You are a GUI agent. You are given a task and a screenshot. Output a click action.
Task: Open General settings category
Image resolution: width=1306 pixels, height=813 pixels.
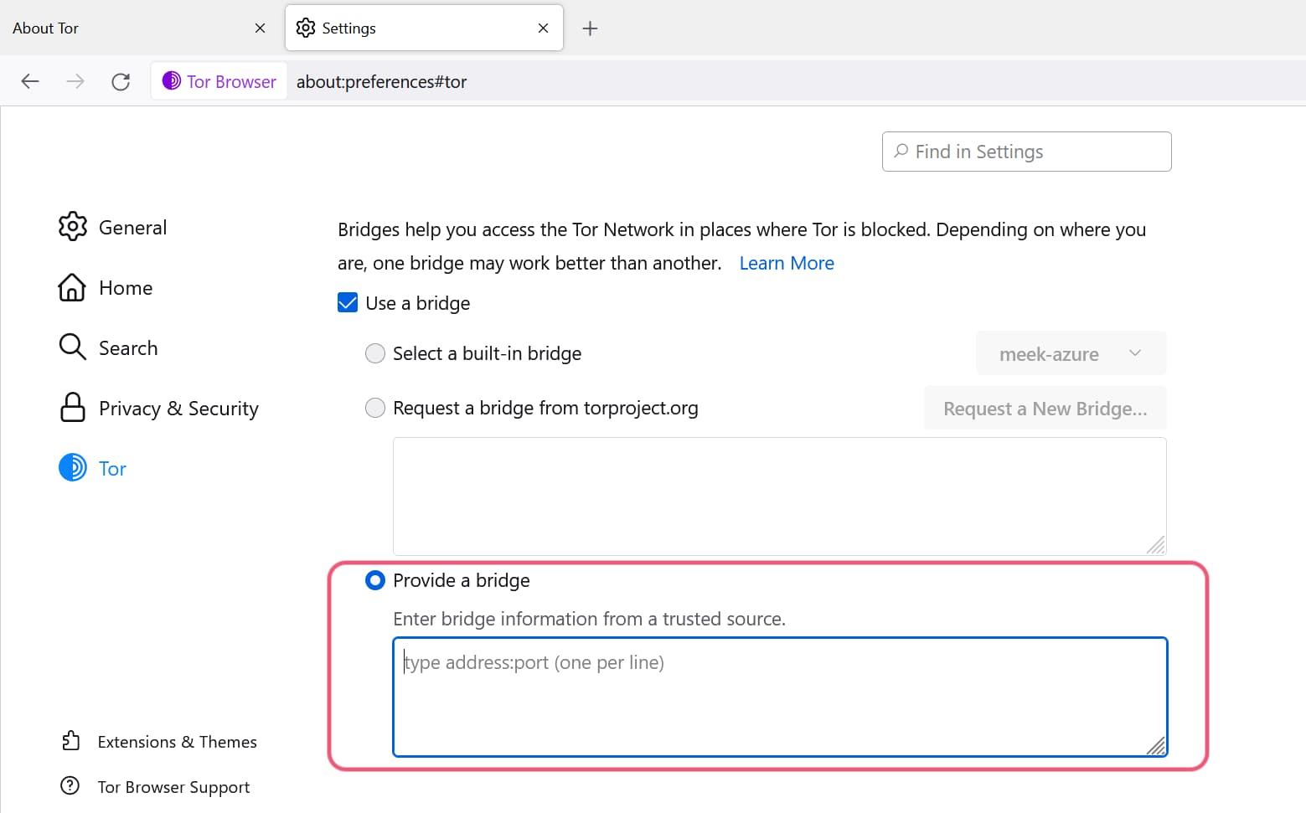113,227
